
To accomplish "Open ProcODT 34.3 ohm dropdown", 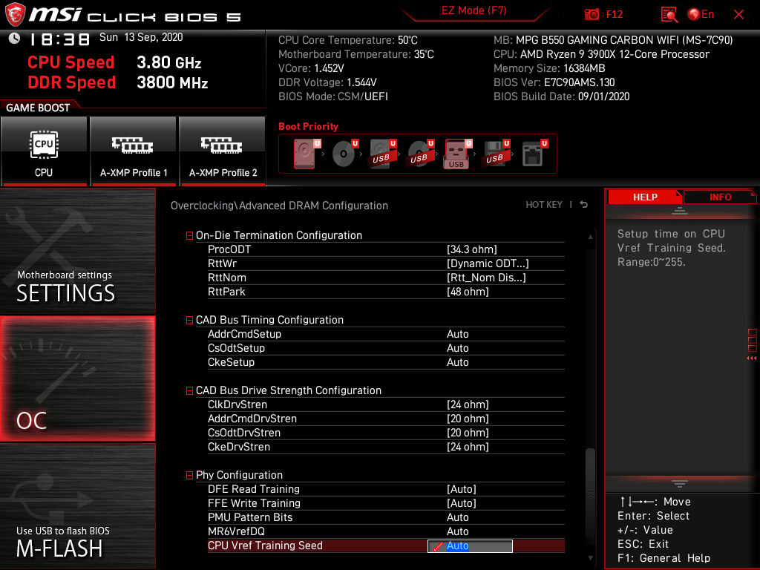I will [x=471, y=249].
